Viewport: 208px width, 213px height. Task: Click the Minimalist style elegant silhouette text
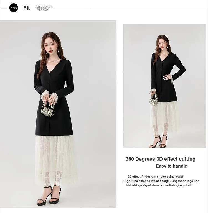159,185
